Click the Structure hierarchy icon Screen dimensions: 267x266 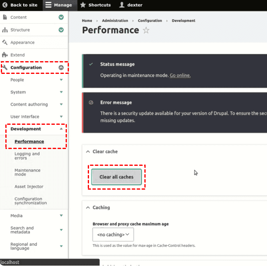(x=5, y=30)
